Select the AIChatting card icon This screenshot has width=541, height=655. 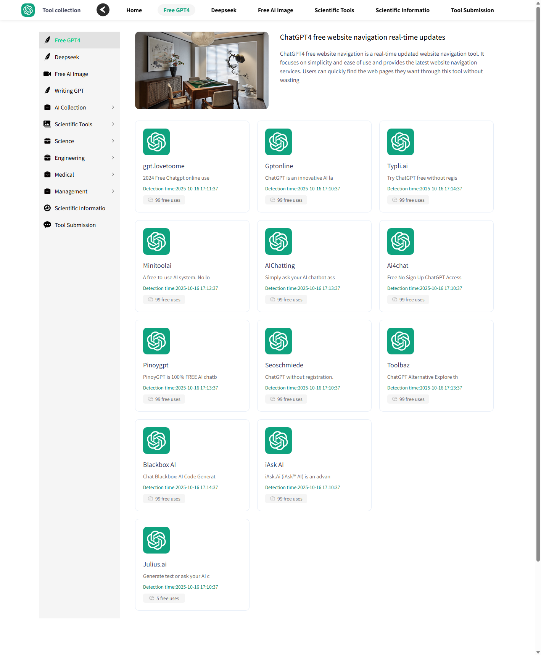tap(278, 241)
